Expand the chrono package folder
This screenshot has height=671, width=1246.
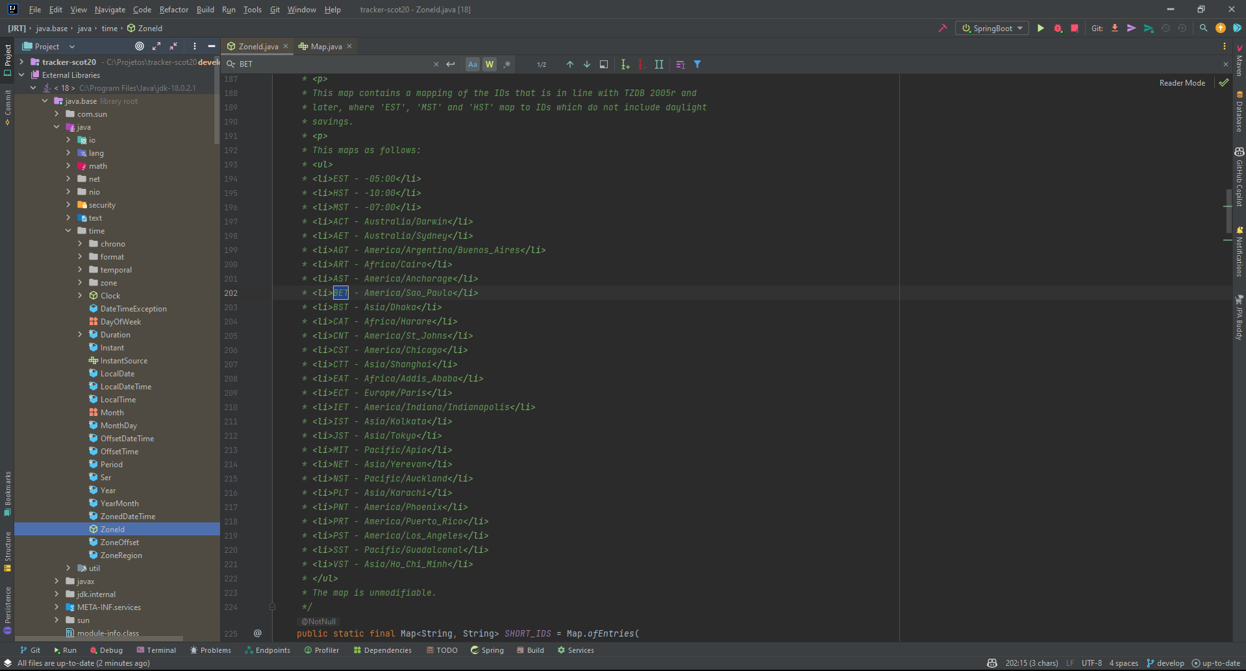80,244
